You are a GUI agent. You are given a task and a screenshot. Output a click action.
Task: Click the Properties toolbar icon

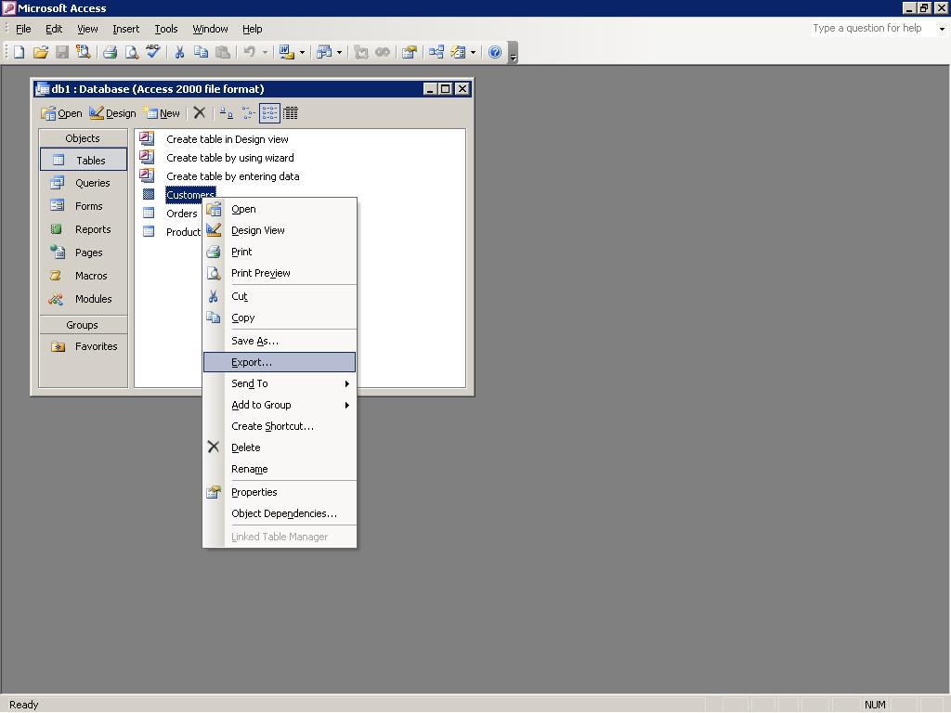tap(410, 52)
